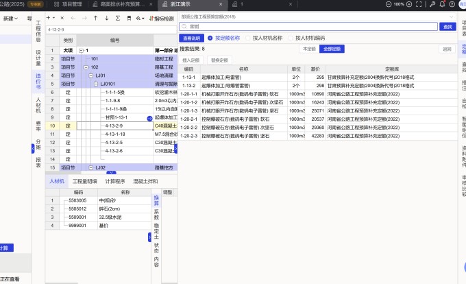Switch to the 工程量明细 tab
This screenshot has height=284, width=466.
point(84,181)
